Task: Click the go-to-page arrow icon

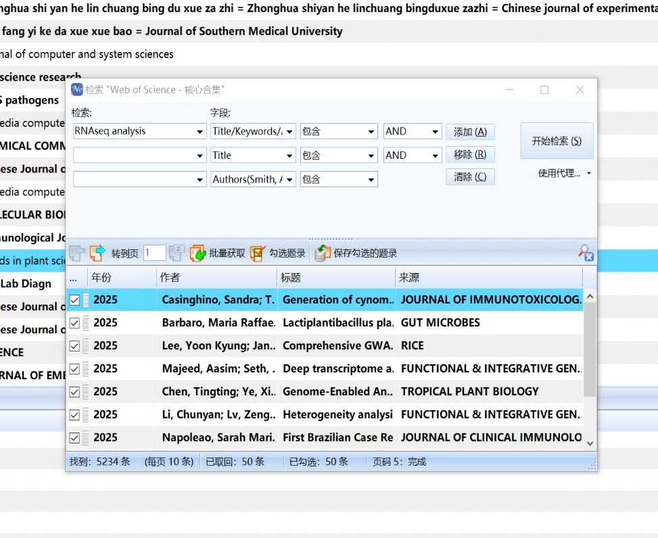Action: [97, 253]
